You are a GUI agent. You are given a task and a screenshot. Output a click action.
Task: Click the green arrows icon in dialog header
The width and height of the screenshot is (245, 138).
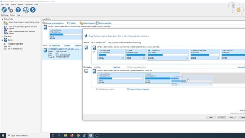point(86,36)
